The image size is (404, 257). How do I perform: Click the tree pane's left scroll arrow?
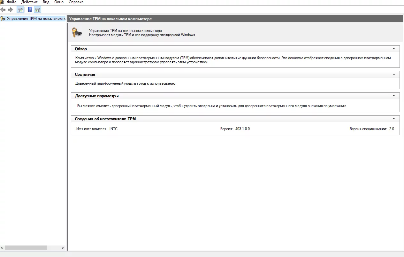pyautogui.click(x=2, y=248)
